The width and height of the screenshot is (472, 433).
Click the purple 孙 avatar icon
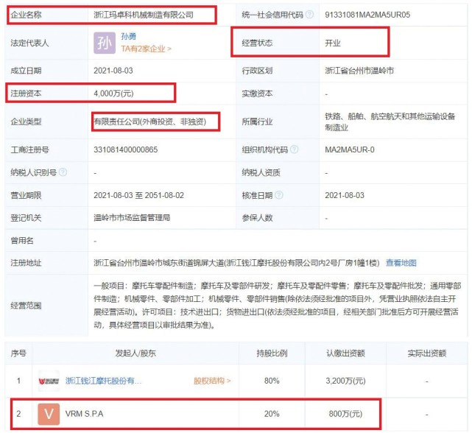(105, 43)
